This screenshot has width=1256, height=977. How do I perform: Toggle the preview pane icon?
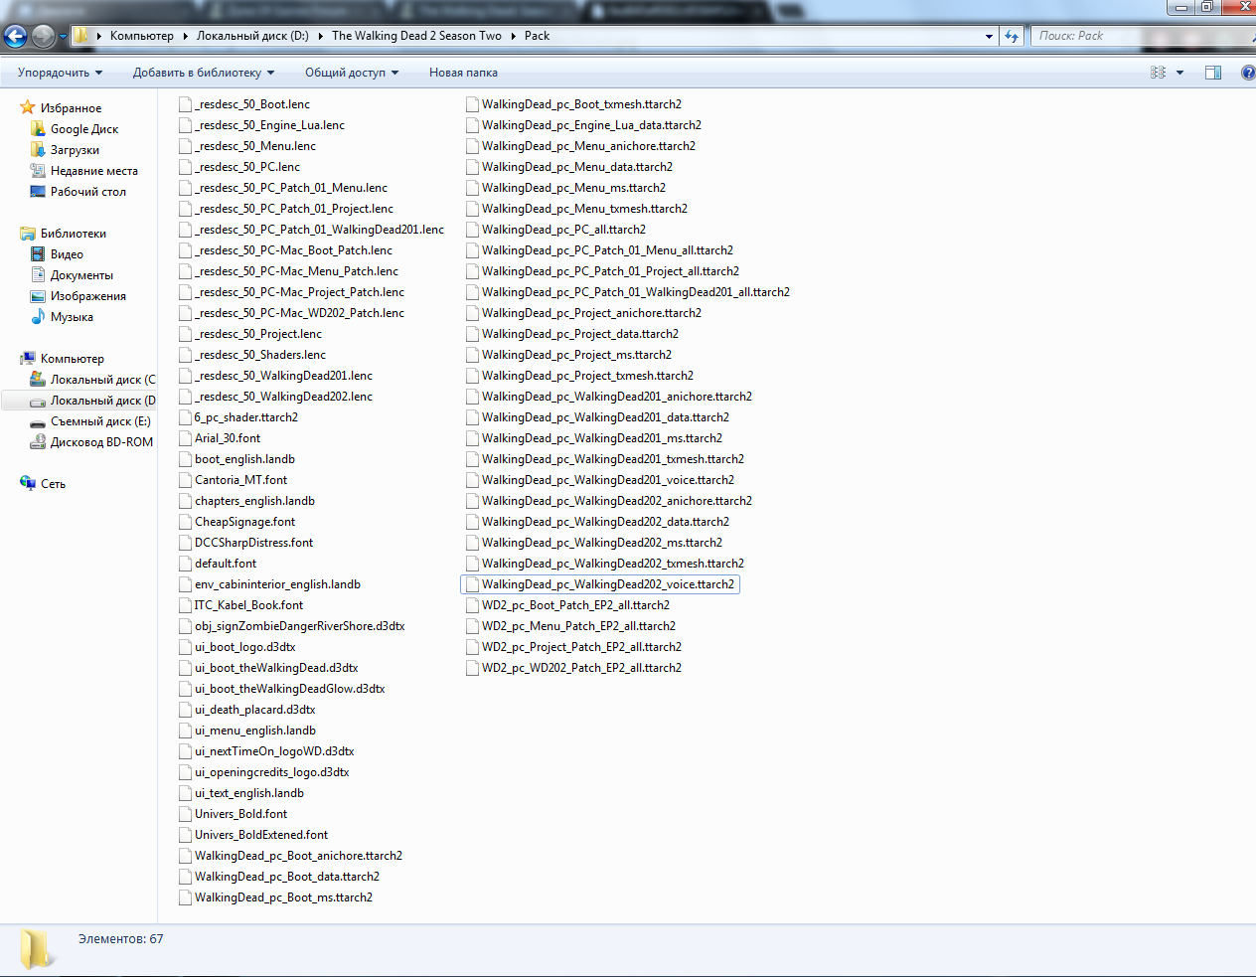[1213, 73]
